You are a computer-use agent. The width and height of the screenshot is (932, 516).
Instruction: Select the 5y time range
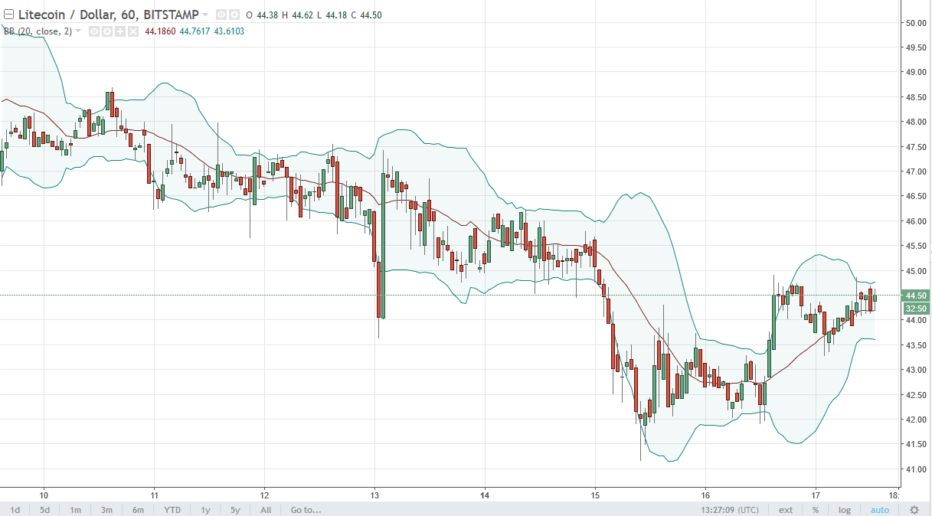point(235,510)
